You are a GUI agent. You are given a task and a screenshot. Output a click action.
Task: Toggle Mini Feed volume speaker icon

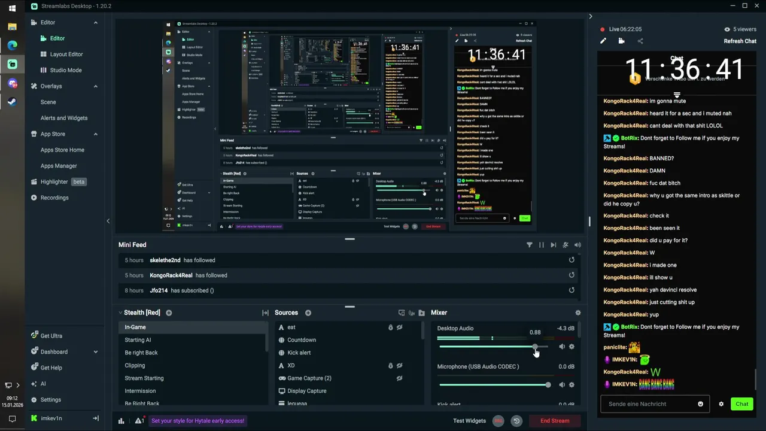pos(577,245)
